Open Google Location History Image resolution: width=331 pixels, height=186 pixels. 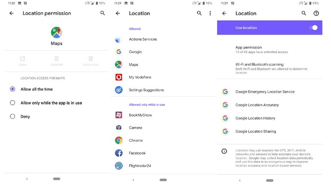click(x=270, y=118)
